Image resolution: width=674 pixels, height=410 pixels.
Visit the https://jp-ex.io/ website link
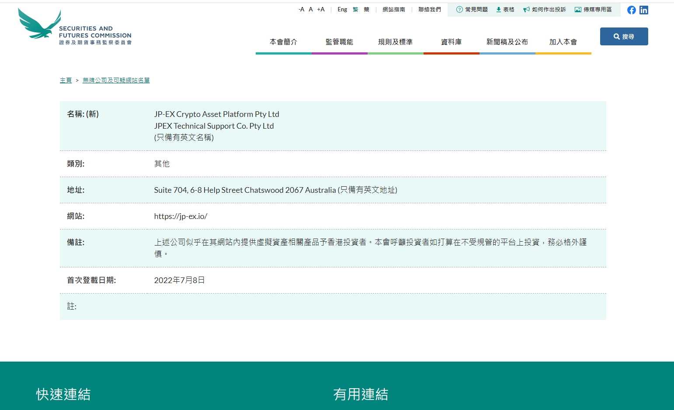[x=181, y=216]
